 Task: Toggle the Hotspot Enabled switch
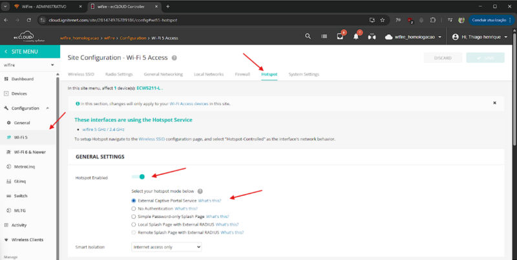[138, 177]
